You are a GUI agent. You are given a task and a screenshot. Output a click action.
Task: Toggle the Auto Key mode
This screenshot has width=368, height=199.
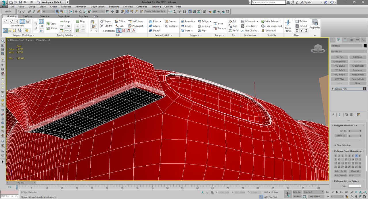point(297,192)
